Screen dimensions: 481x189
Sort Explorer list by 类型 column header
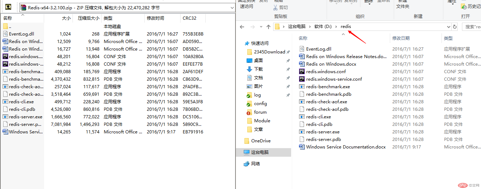[461, 38]
